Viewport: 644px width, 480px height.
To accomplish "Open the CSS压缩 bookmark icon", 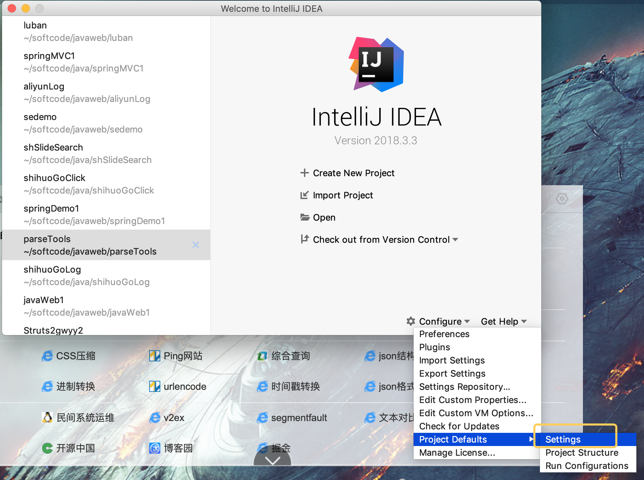I will point(47,356).
